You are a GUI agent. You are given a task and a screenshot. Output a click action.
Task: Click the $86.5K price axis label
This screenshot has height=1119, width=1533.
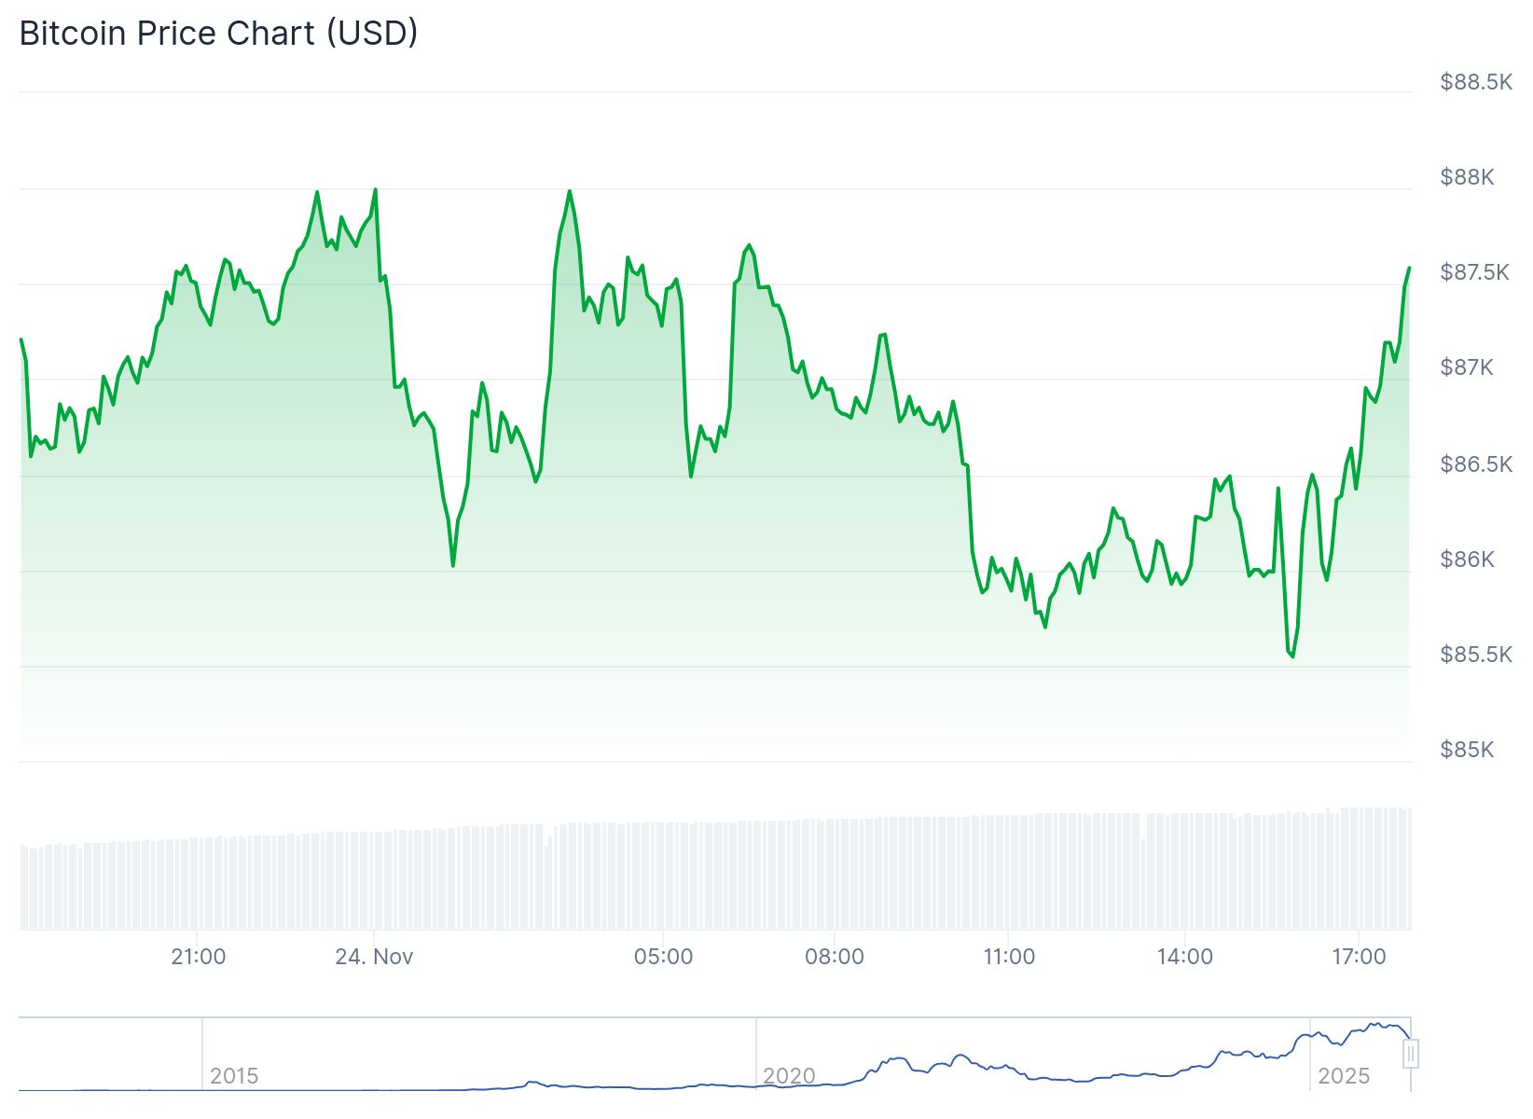(1475, 464)
